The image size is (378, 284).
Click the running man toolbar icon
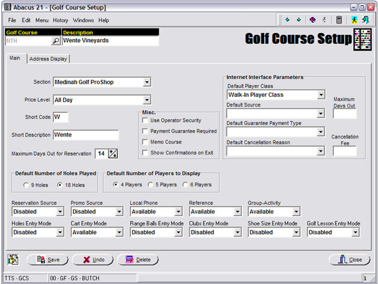point(354,20)
